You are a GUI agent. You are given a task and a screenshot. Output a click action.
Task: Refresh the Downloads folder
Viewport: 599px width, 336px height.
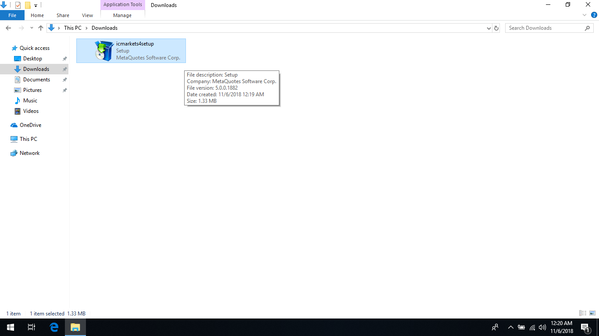point(496,28)
